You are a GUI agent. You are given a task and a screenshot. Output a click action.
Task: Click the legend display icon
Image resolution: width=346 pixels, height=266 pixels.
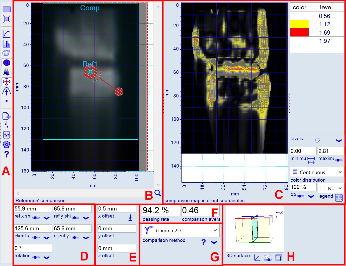[339, 198]
